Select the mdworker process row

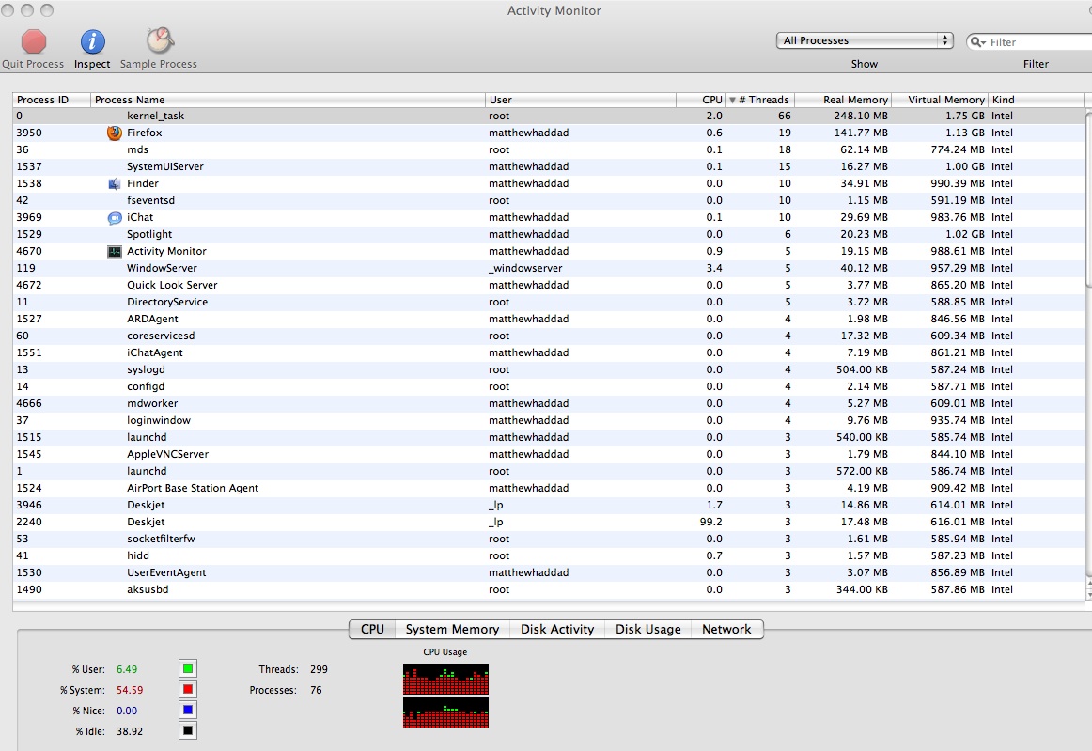(549, 404)
